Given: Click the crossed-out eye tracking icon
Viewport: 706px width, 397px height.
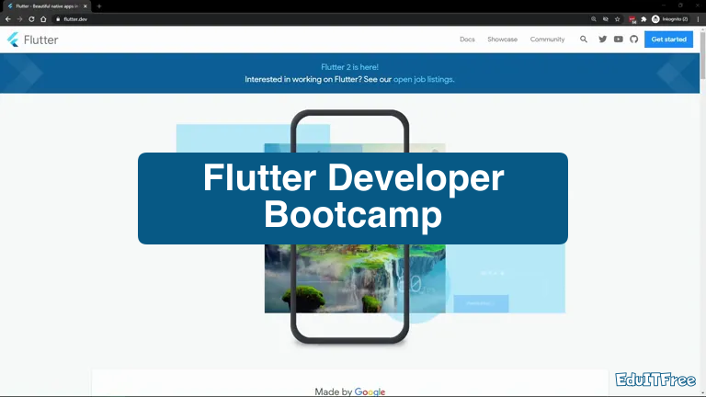Looking at the screenshot, I should 606,19.
